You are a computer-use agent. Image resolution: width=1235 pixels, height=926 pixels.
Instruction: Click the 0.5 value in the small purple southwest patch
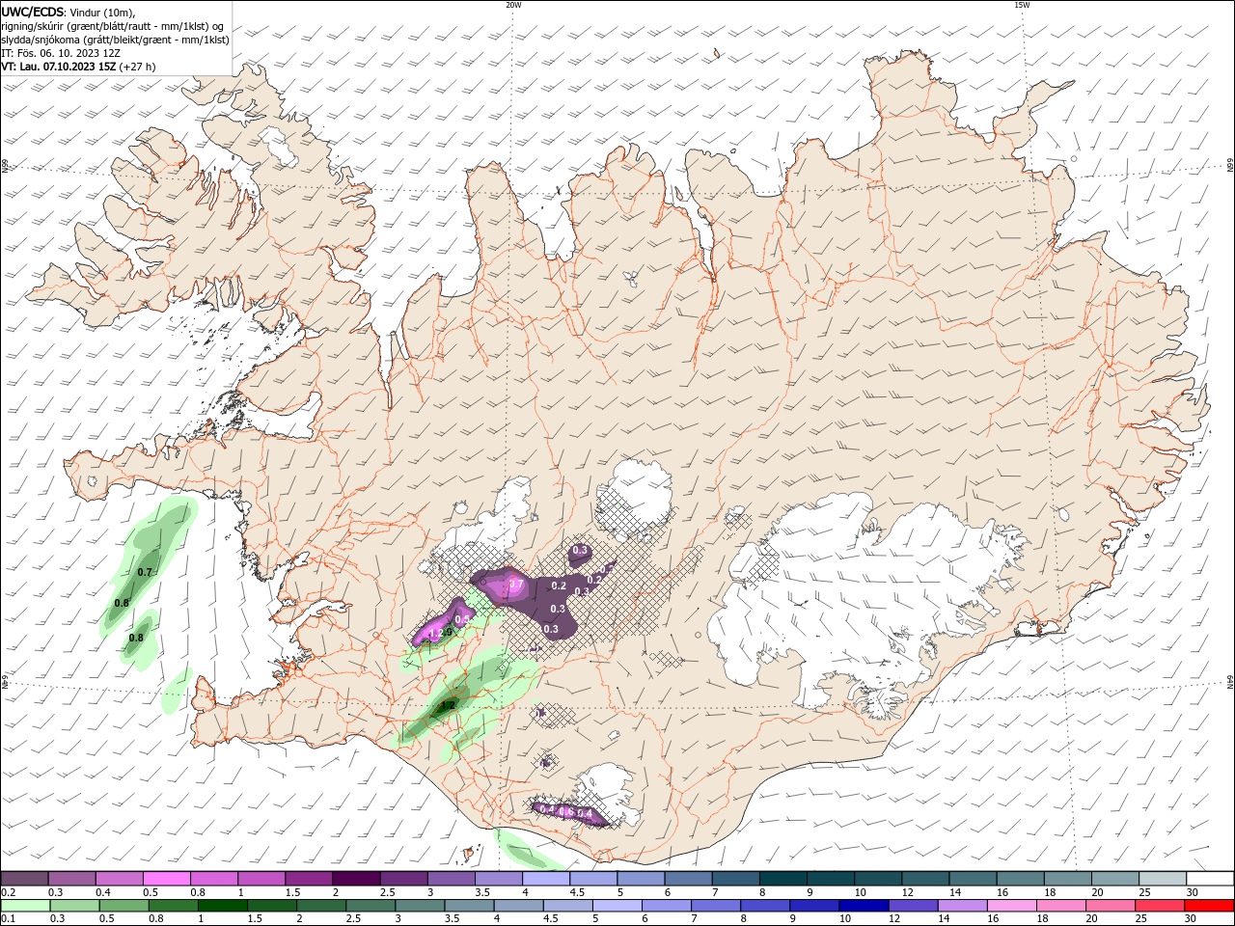pyautogui.click(x=461, y=619)
